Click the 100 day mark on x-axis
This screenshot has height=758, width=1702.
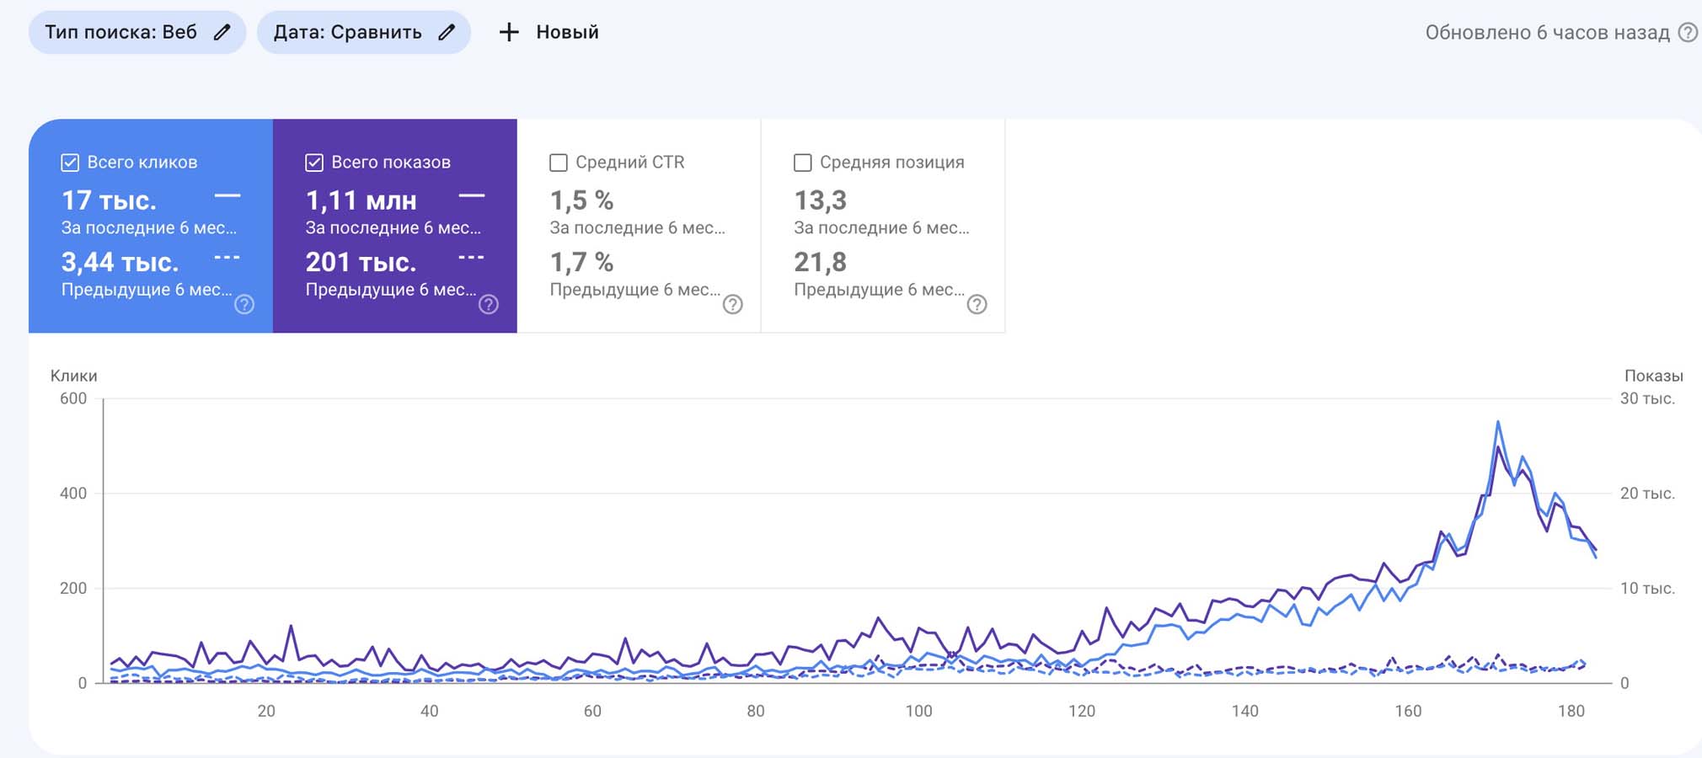tap(918, 711)
